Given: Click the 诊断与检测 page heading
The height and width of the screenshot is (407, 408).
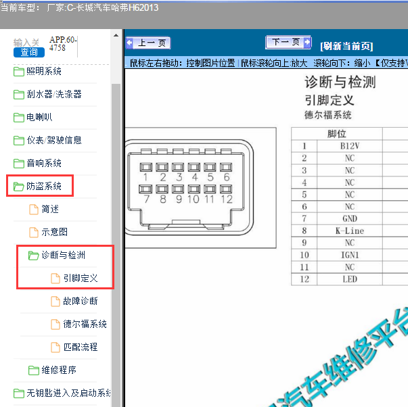Looking at the screenshot, I should [340, 82].
